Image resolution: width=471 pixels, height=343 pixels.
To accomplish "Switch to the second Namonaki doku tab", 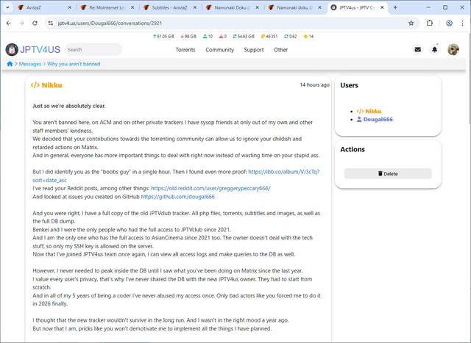I will point(296,7).
